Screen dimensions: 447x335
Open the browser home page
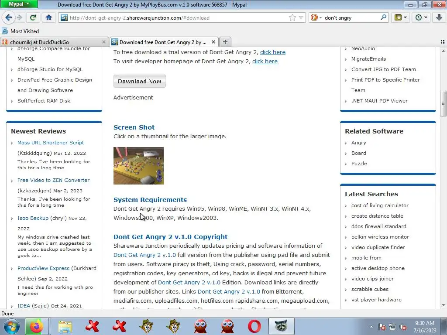point(49,17)
